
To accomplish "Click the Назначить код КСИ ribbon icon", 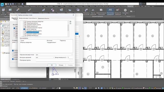I will (86, 10).
